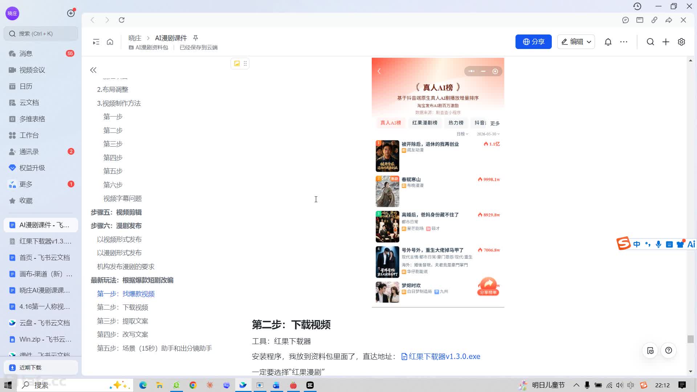Jump to 第四步：改写文案 in outline
Image resolution: width=697 pixels, height=392 pixels.
tap(122, 335)
